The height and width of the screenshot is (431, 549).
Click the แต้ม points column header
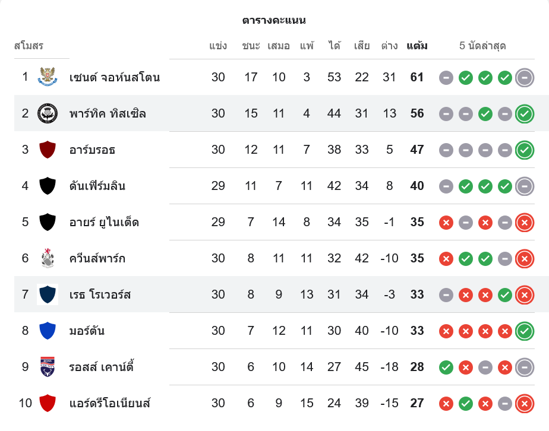[417, 46]
